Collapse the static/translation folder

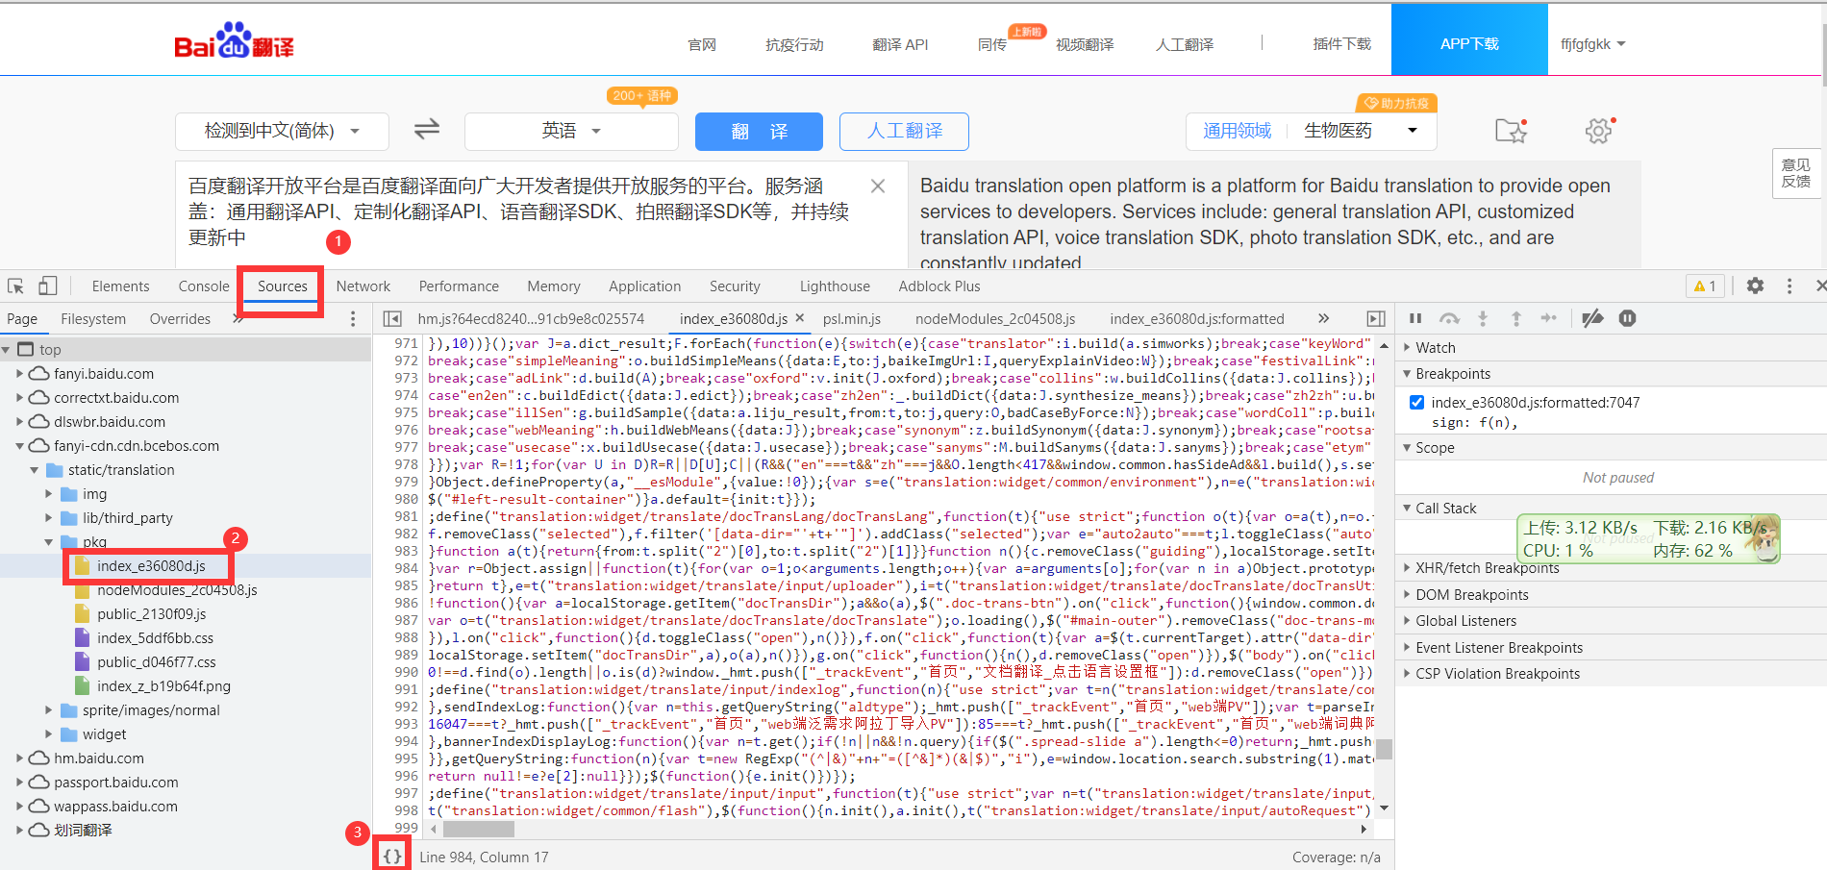tap(34, 469)
